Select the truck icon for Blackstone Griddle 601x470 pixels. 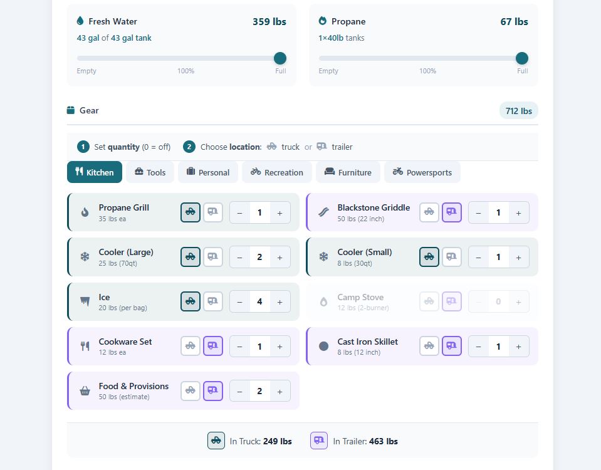pos(429,212)
